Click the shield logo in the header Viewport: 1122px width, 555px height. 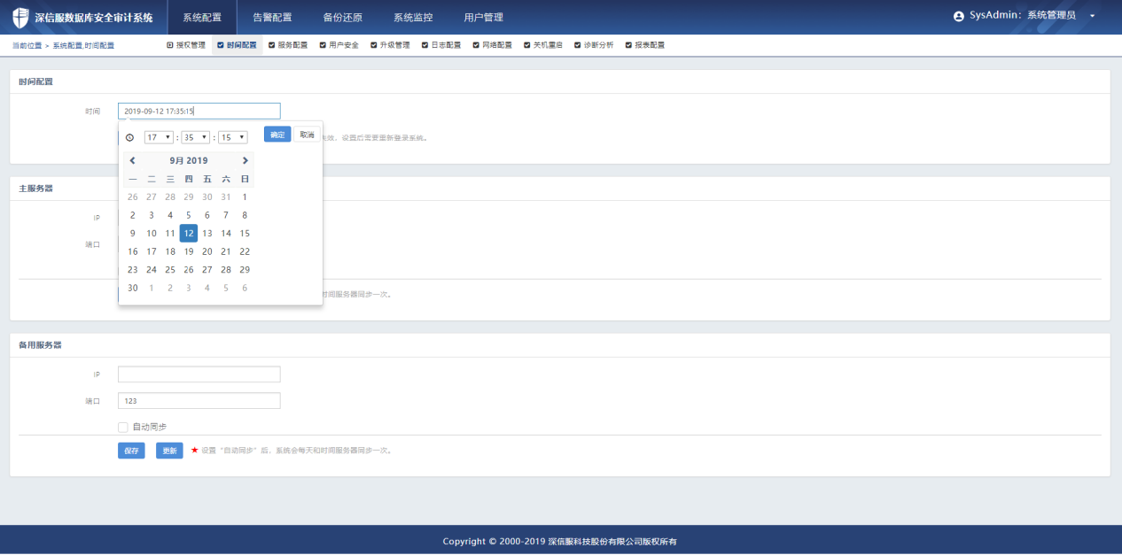click(x=19, y=17)
